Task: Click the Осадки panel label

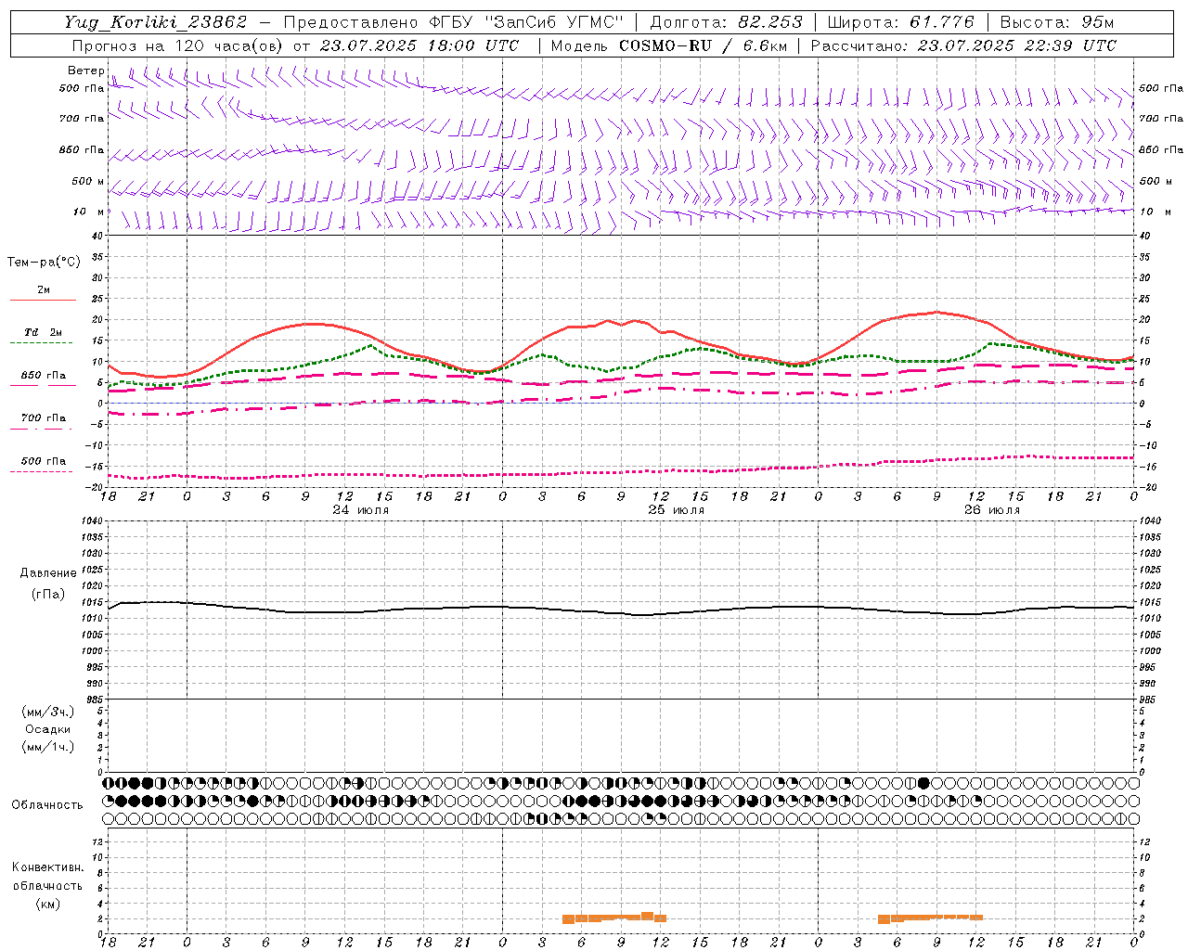Action: pyautogui.click(x=47, y=729)
